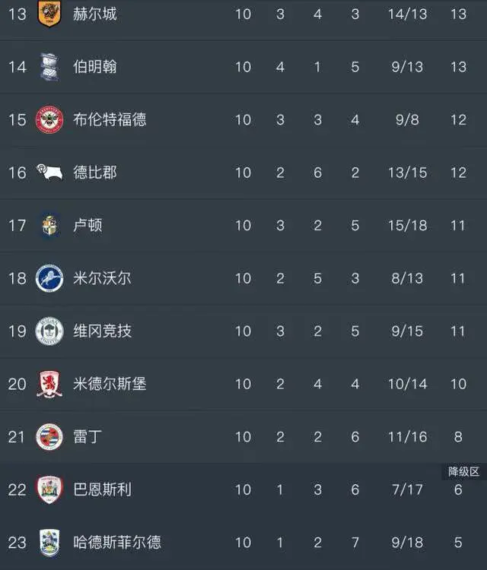Open the Reading club badge
Screen dimensions: 487x570
point(49,437)
